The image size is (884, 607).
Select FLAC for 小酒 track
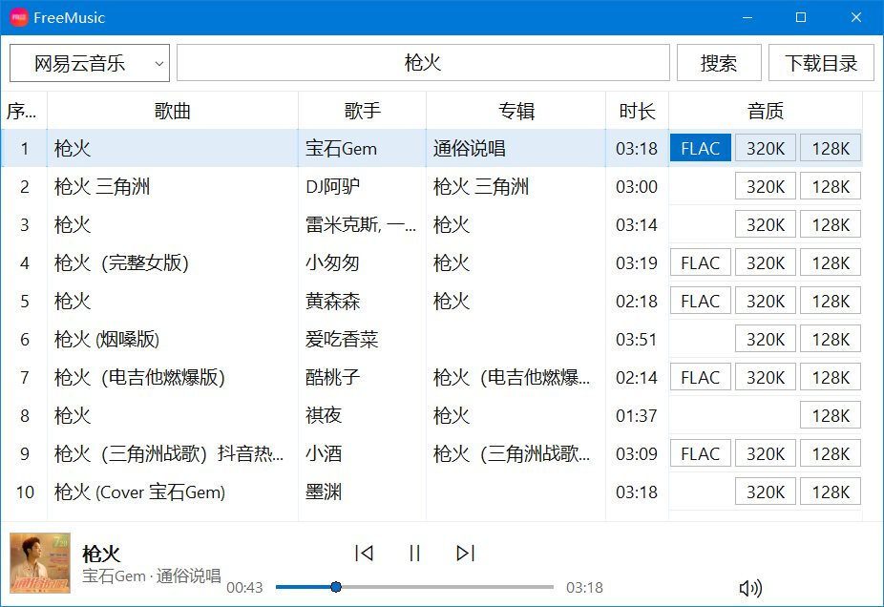point(700,453)
